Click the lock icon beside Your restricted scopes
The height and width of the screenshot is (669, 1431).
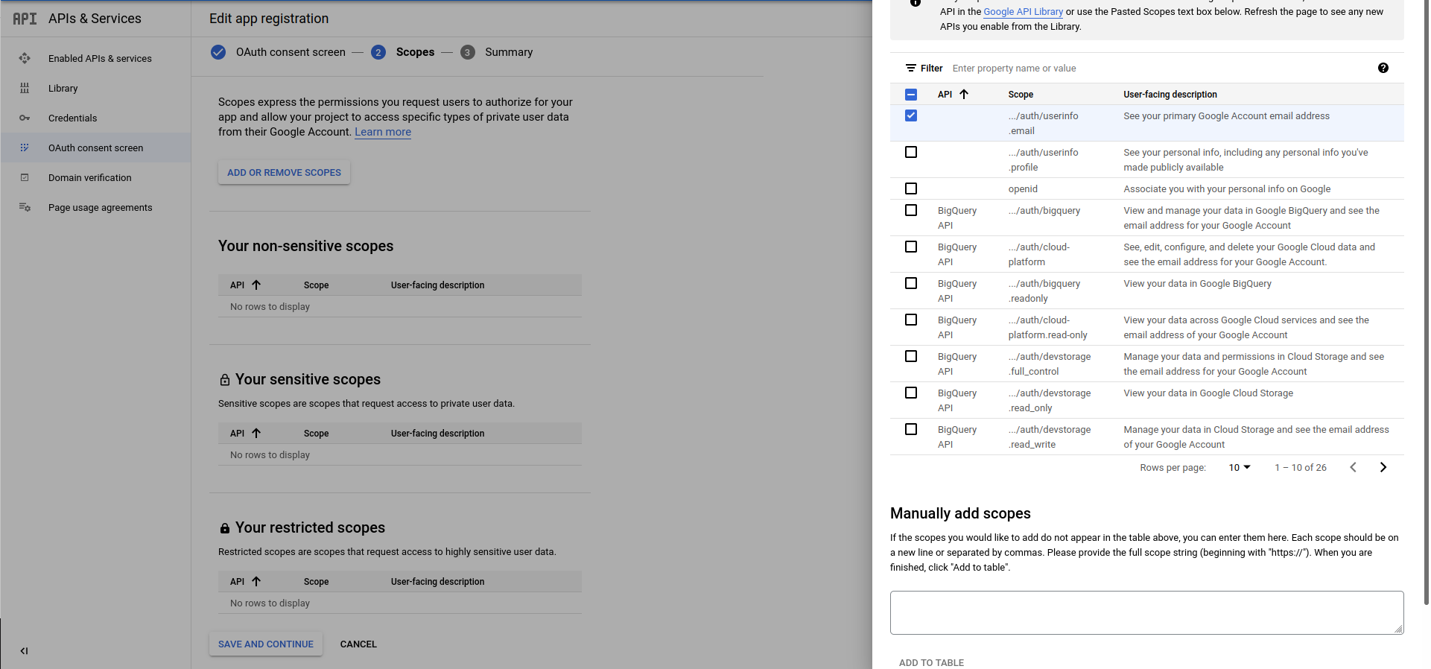click(x=225, y=528)
